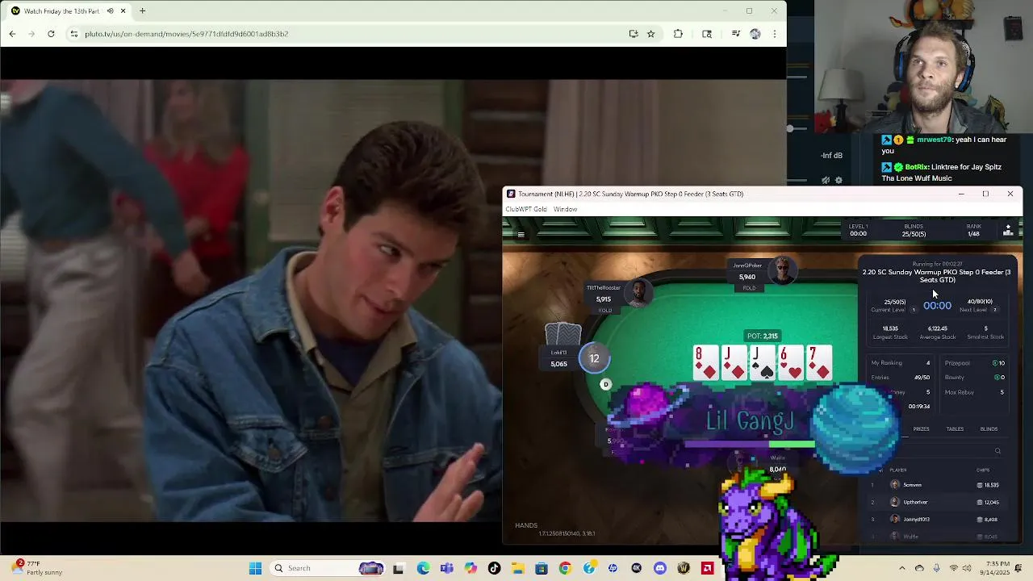Open Chrome three-dot menu
Image resolution: width=1033 pixels, height=581 pixels.
[x=774, y=34]
